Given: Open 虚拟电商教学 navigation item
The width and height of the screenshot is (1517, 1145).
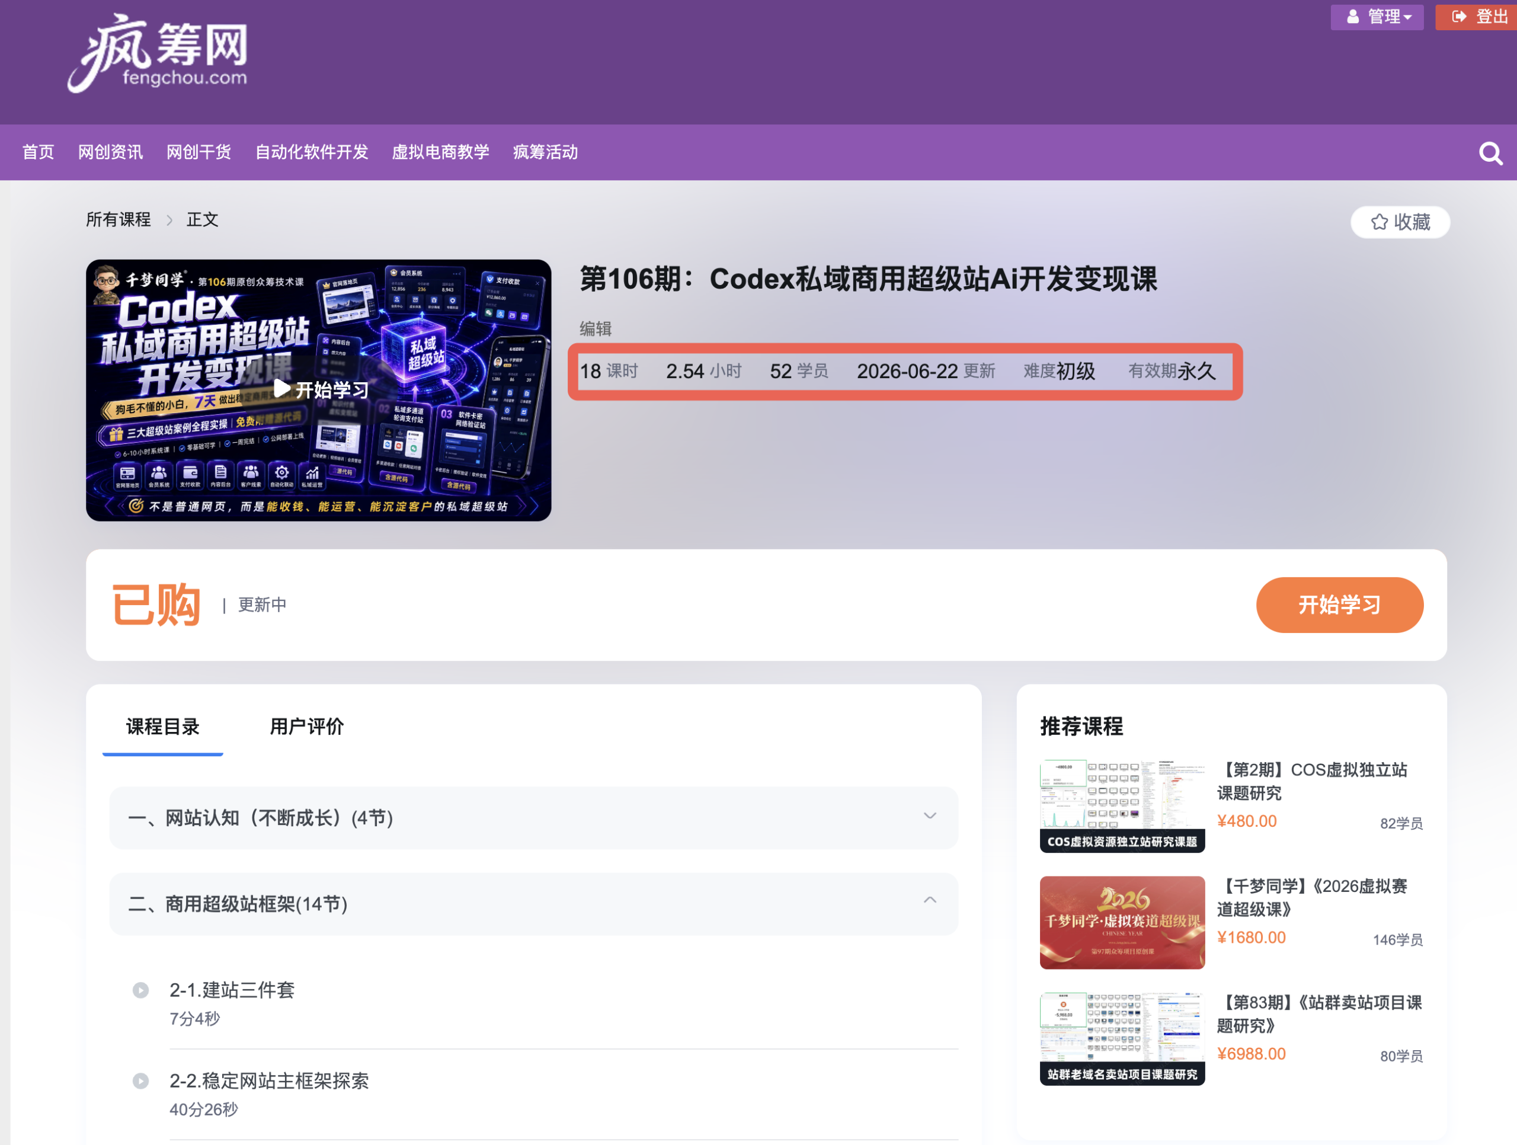Looking at the screenshot, I should pyautogui.click(x=441, y=152).
